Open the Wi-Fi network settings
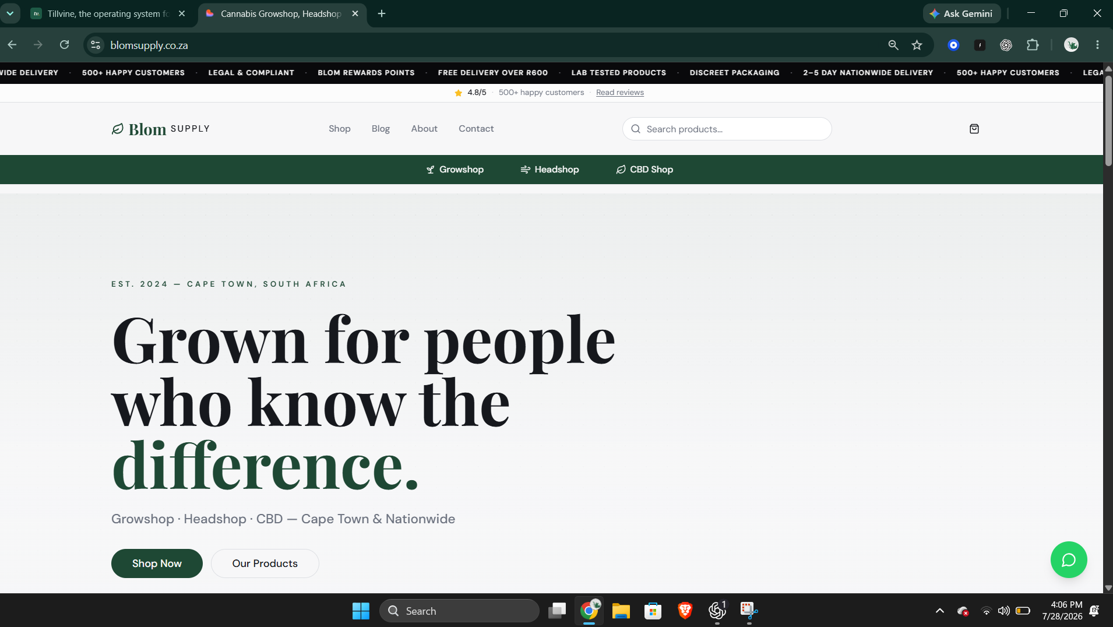The height and width of the screenshot is (627, 1113). pyautogui.click(x=986, y=611)
